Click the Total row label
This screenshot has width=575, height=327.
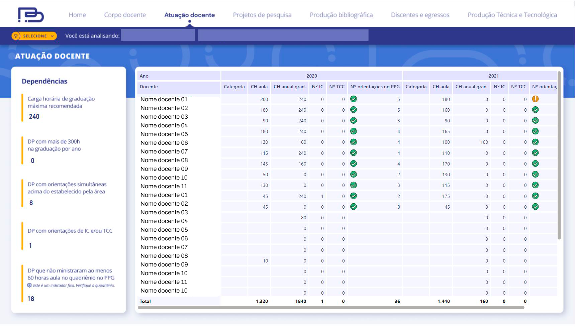coord(145,301)
